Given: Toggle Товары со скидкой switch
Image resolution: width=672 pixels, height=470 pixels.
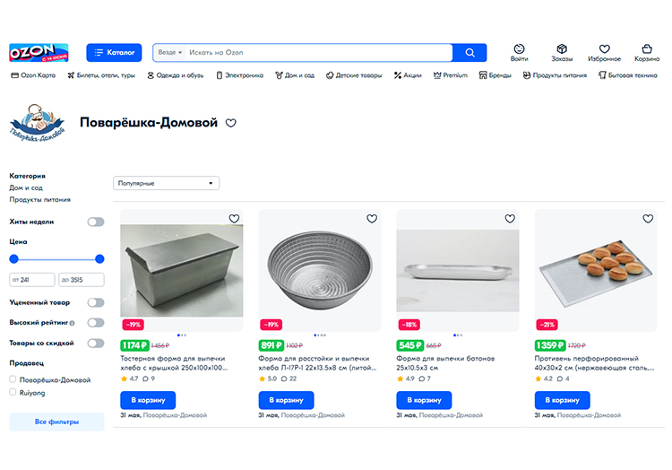Looking at the screenshot, I should pyautogui.click(x=96, y=344).
